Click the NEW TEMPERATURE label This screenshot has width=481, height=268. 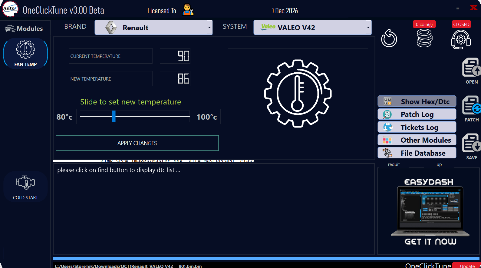click(91, 79)
